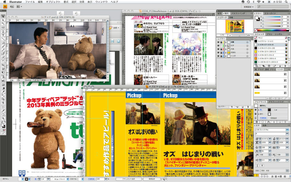Select the Zoom magnifier tool
291x182 pixels.
[x=3, y=118]
